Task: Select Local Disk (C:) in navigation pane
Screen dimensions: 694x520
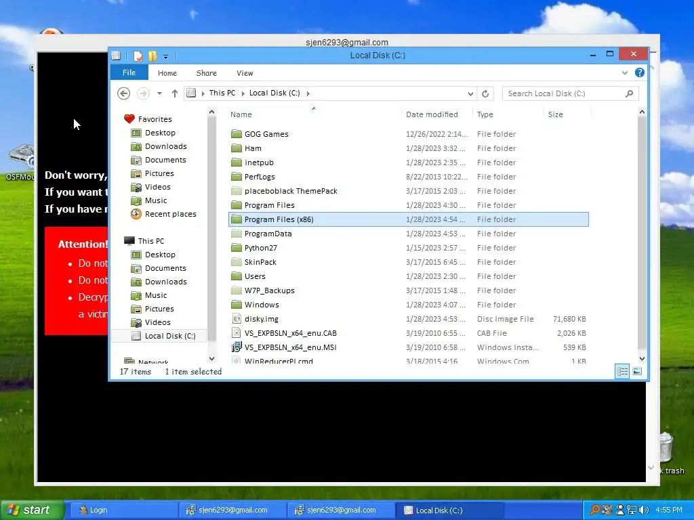Action: point(170,336)
